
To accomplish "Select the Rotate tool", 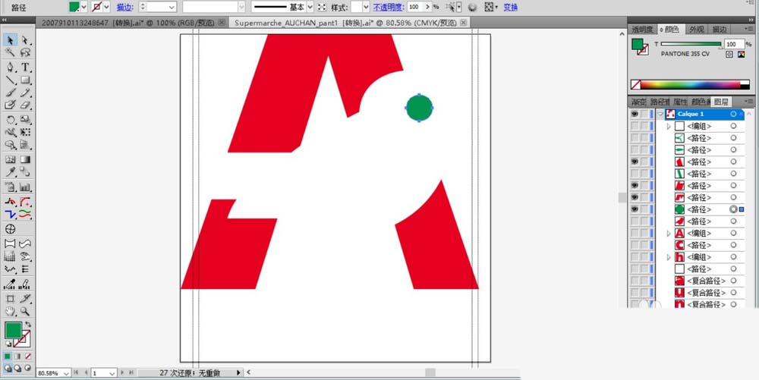I will (10, 119).
